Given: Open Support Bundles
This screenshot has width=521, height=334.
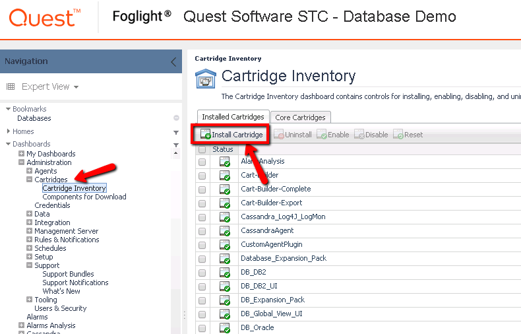Looking at the screenshot, I should pos(68,274).
